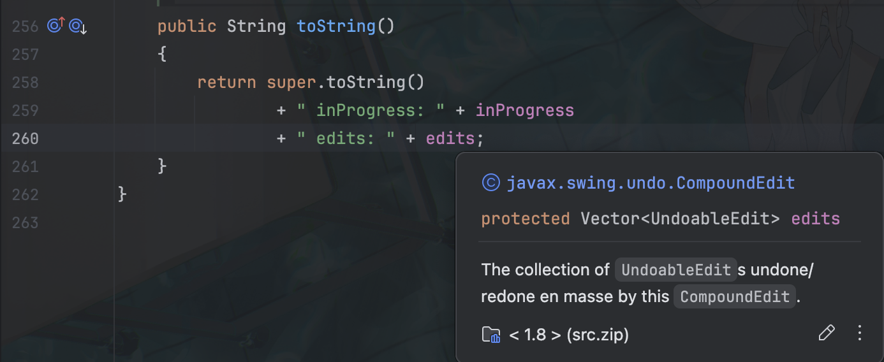Click line number 260 in the gutter
884x362 pixels.
point(26,138)
